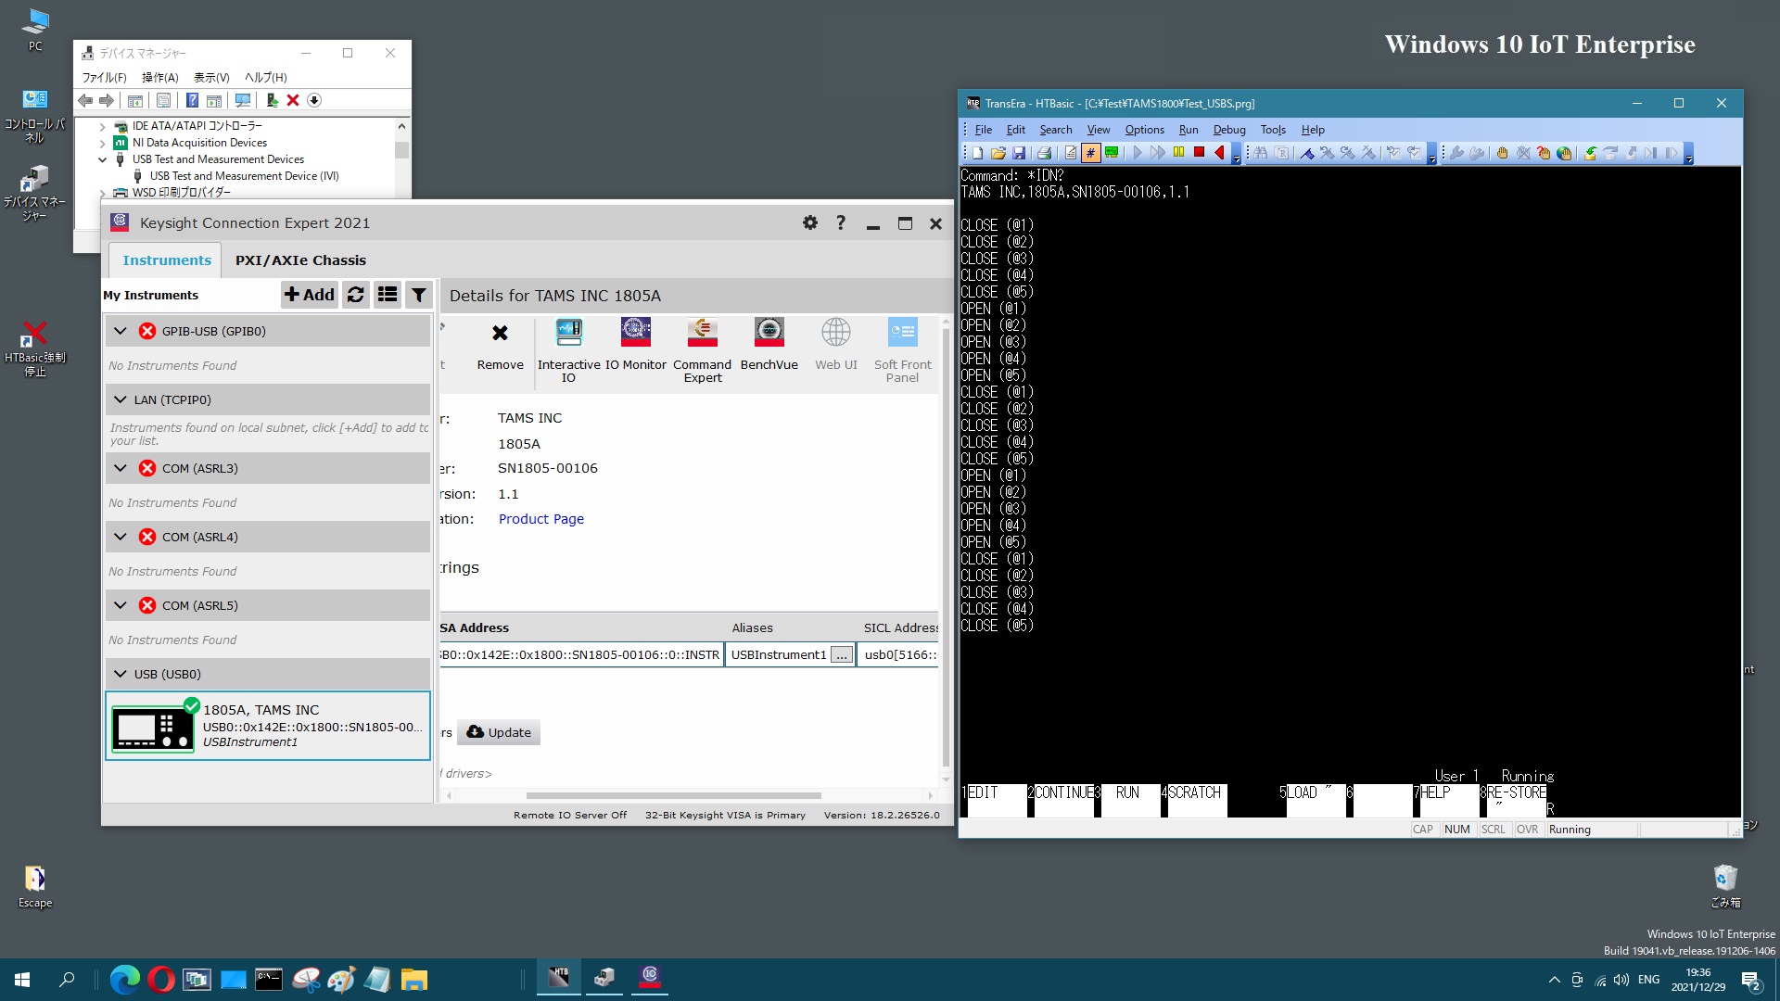
Task: Click the HTBasic open-file folder icon
Action: (998, 153)
